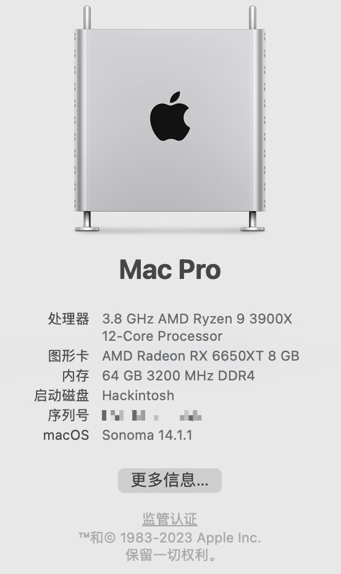Click the macOS label
This screenshot has height=574, width=341.
[66, 435]
